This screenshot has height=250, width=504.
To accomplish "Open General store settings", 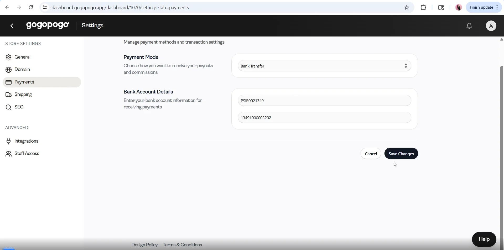I will click(x=42, y=57).
